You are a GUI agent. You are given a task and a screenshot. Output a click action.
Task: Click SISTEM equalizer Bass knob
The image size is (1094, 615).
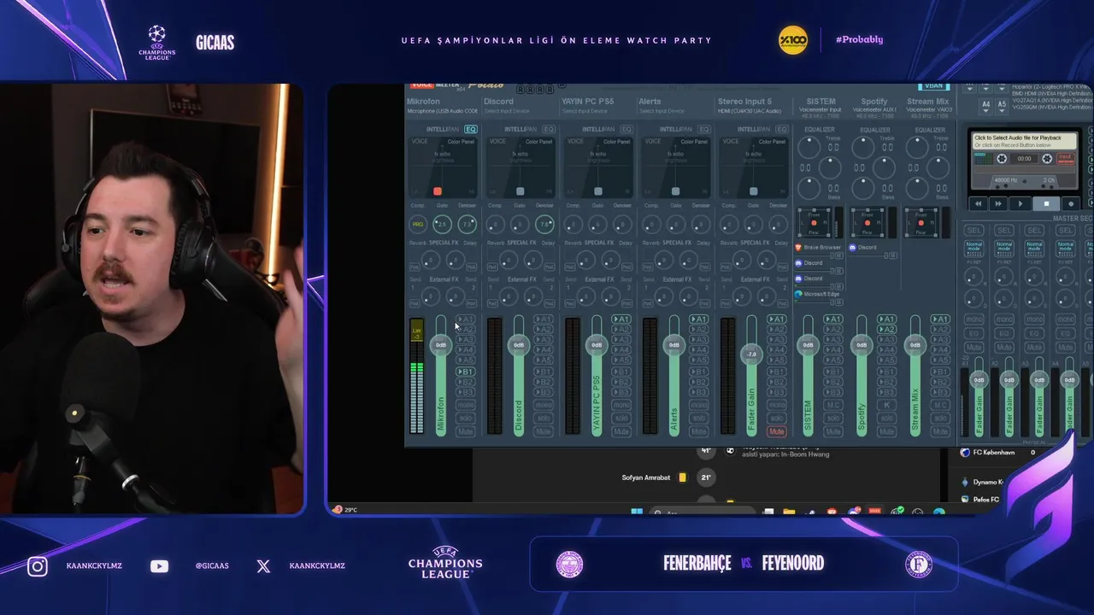point(809,189)
